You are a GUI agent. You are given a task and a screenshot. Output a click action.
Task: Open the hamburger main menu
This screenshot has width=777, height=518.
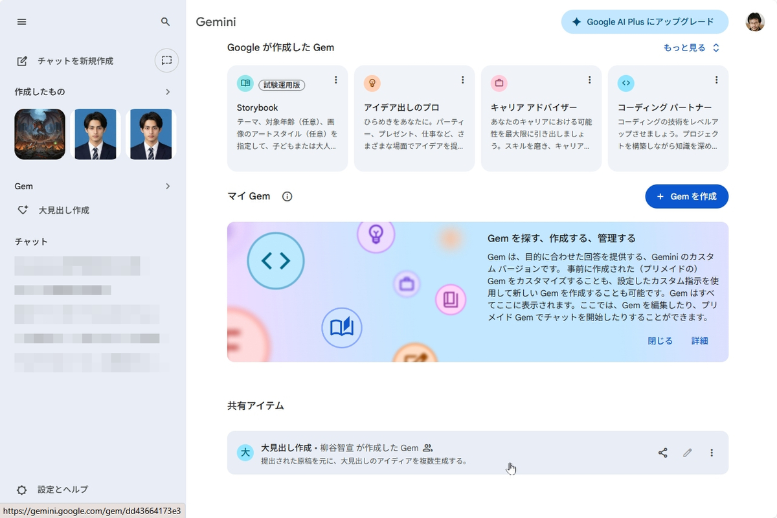click(x=22, y=22)
